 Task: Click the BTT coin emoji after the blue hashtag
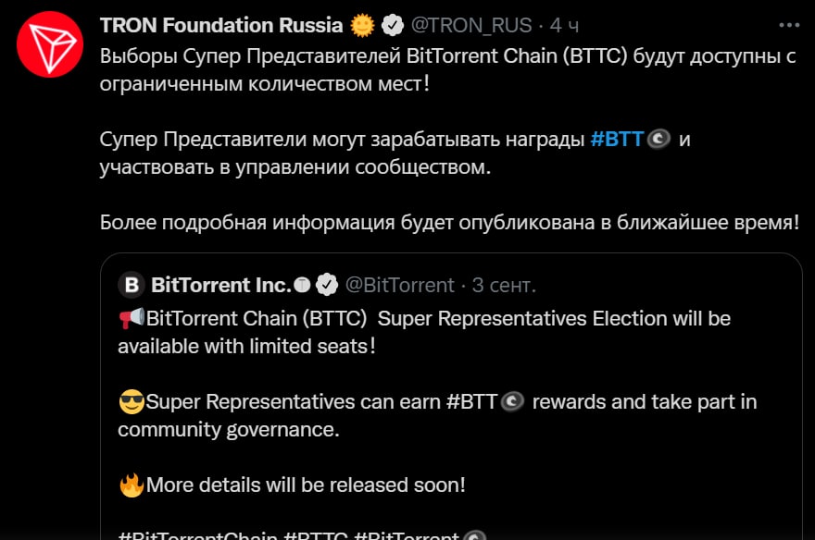coord(658,139)
